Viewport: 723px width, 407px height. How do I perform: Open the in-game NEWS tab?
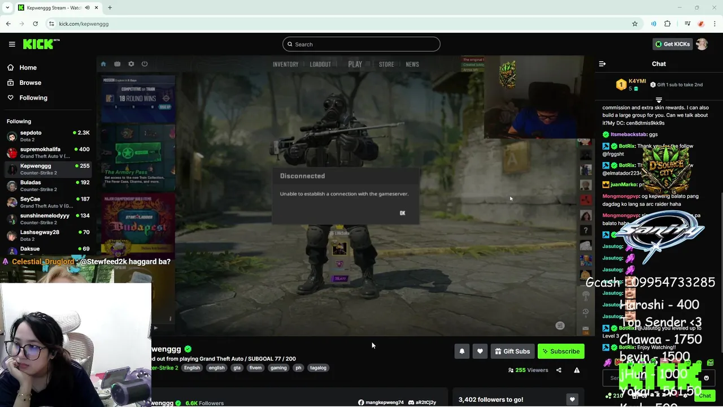coord(412,64)
